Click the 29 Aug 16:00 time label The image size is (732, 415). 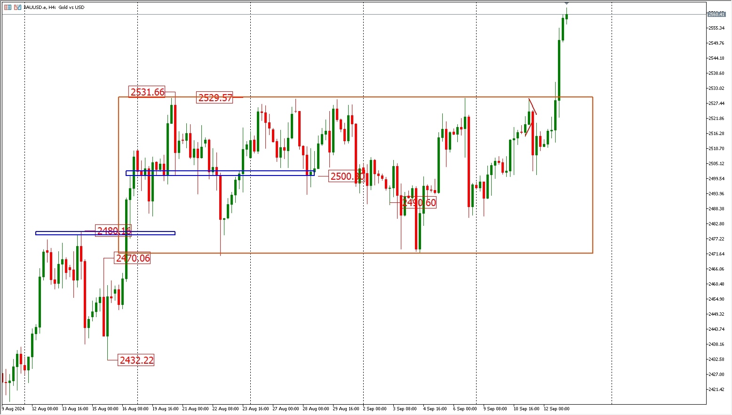346,409
